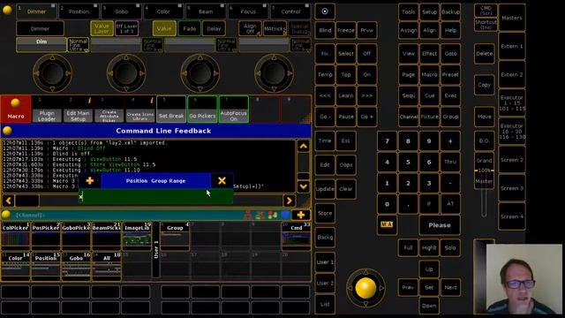Screen dimensions: 565x318
Task: Select the Position preset type tab
Action: [79, 11]
